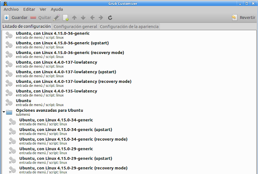Screen dimensions: 258x174
Task: Select Ubuntu 4.15.0-36-generic (upstart) row
Action: (x=129, y=45)
